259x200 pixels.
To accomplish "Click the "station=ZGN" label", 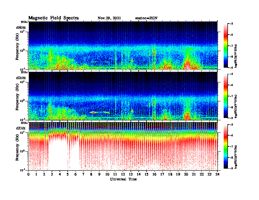I will [147, 18].
